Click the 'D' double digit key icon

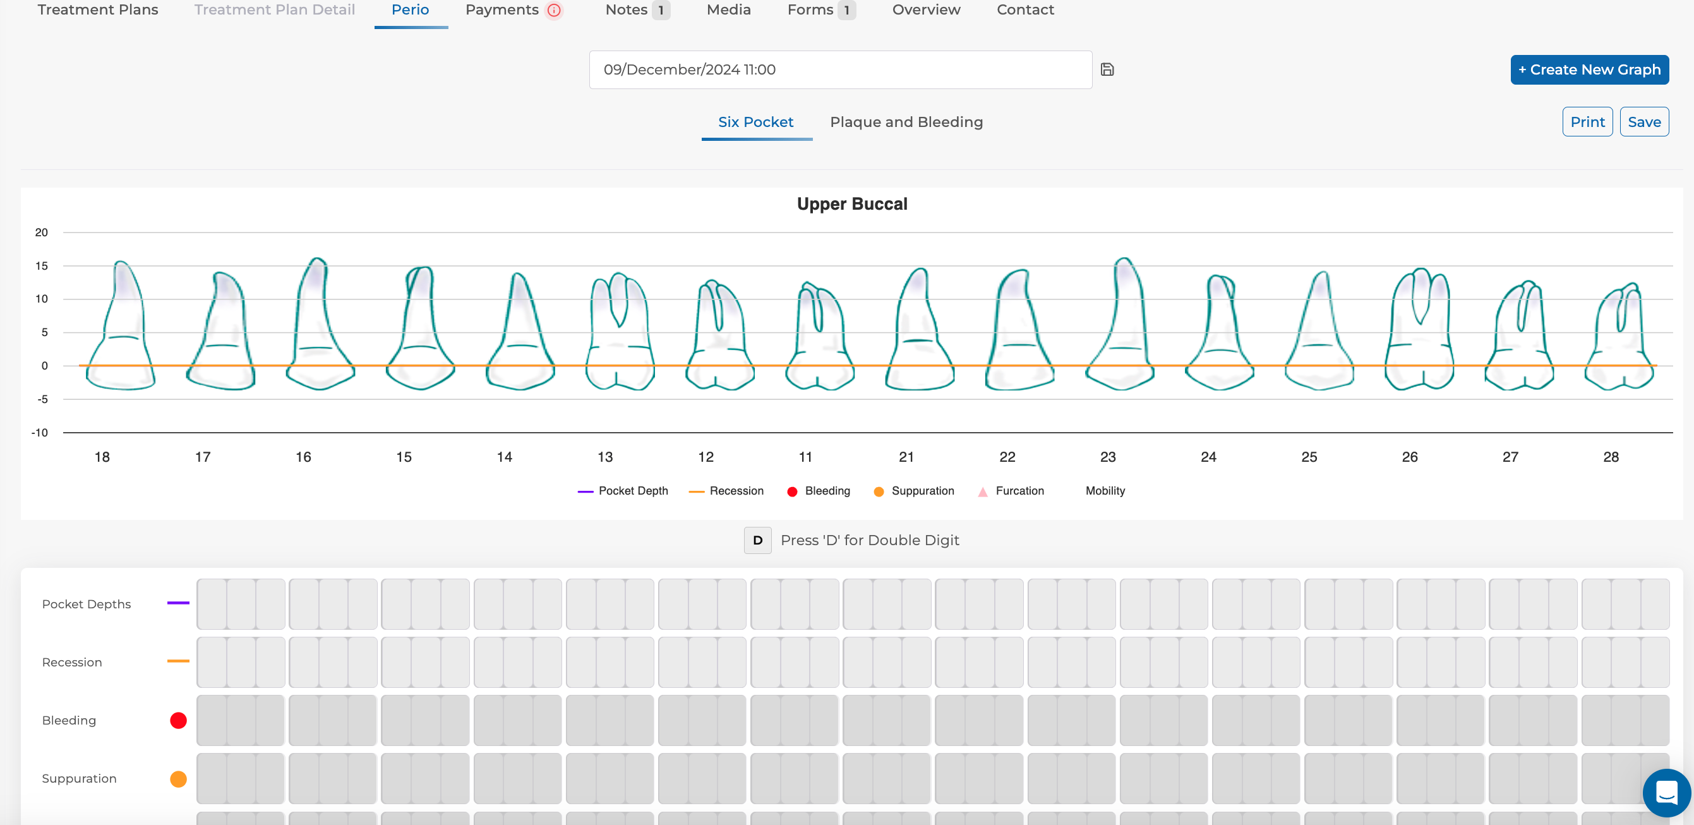[x=757, y=540]
